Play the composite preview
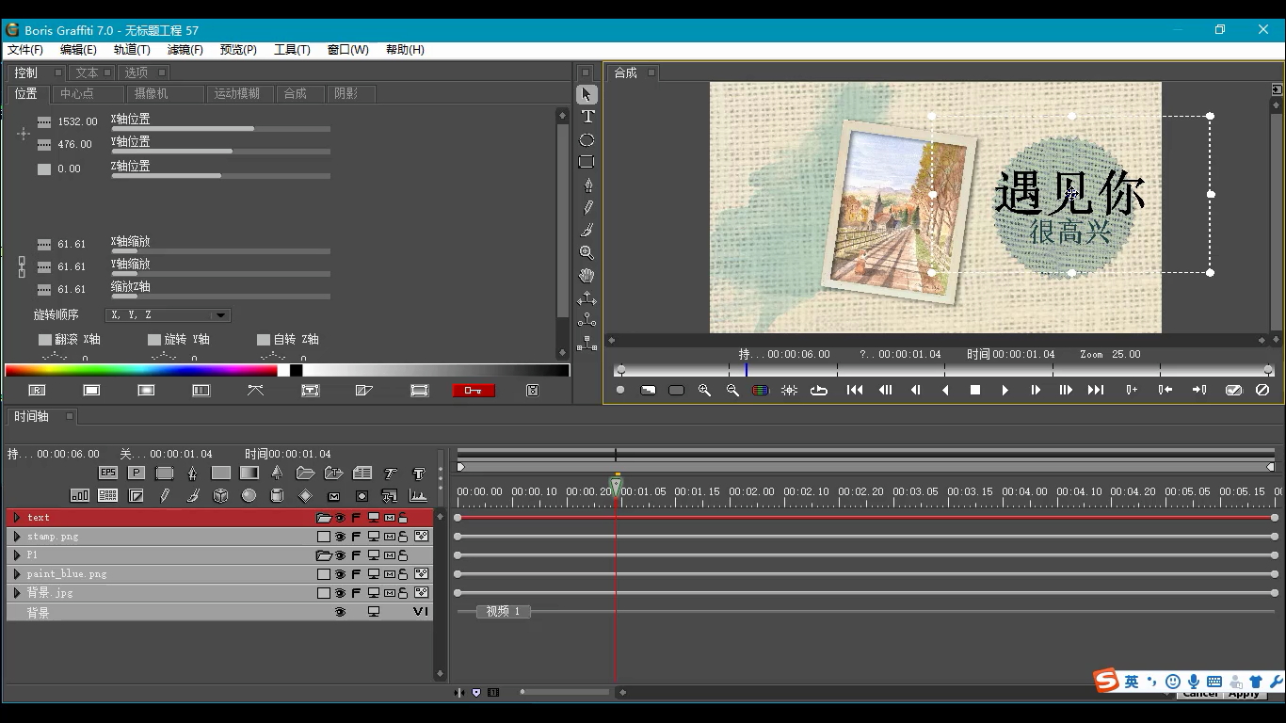Viewport: 1286px width, 723px height. point(1005,390)
